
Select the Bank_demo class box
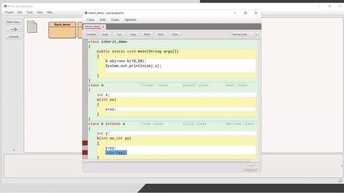[x=62, y=30]
